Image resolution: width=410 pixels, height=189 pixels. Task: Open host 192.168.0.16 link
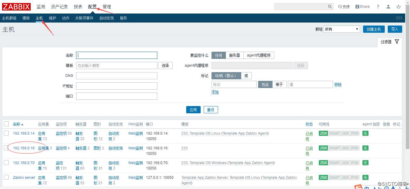click(x=24, y=148)
